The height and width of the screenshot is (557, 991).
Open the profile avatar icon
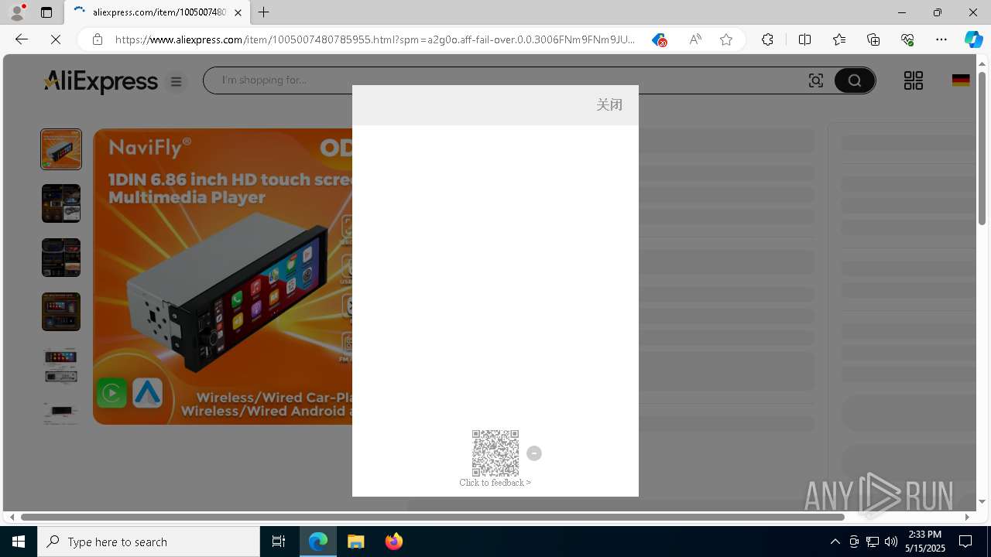17,12
